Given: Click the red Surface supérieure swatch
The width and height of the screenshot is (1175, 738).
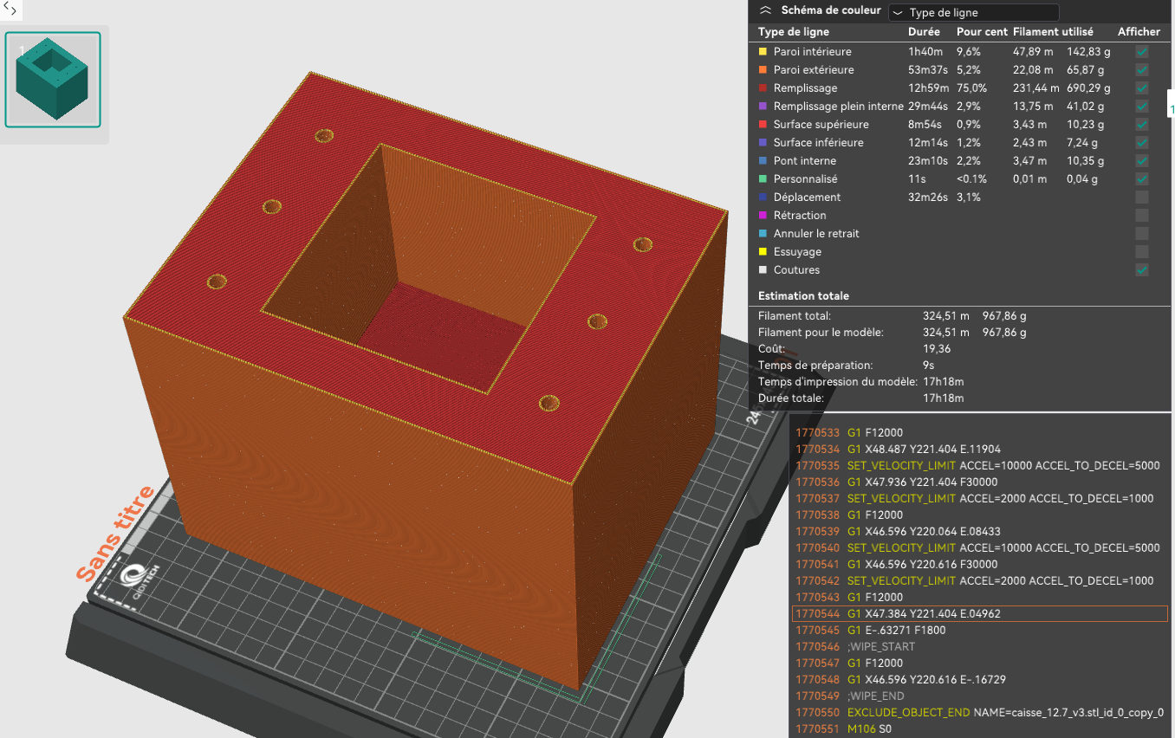Looking at the screenshot, I should pyautogui.click(x=763, y=125).
